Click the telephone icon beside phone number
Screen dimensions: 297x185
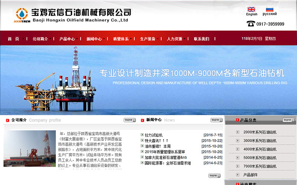[251, 24]
